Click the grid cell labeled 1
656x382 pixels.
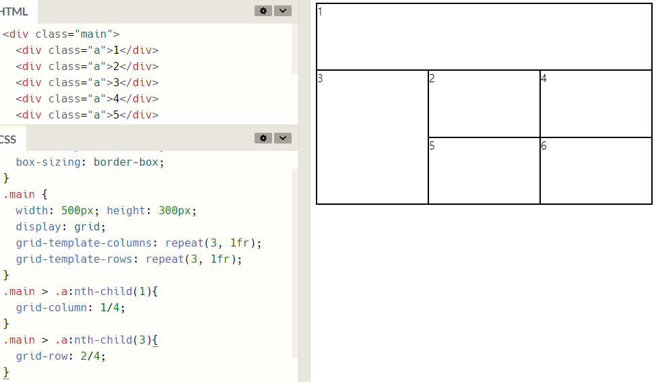pyautogui.click(x=484, y=36)
